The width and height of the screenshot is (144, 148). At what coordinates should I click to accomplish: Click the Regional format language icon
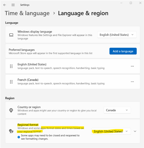[11, 131]
